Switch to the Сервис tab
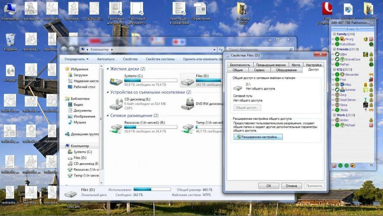The width and height of the screenshot is (383, 216). tap(259, 70)
